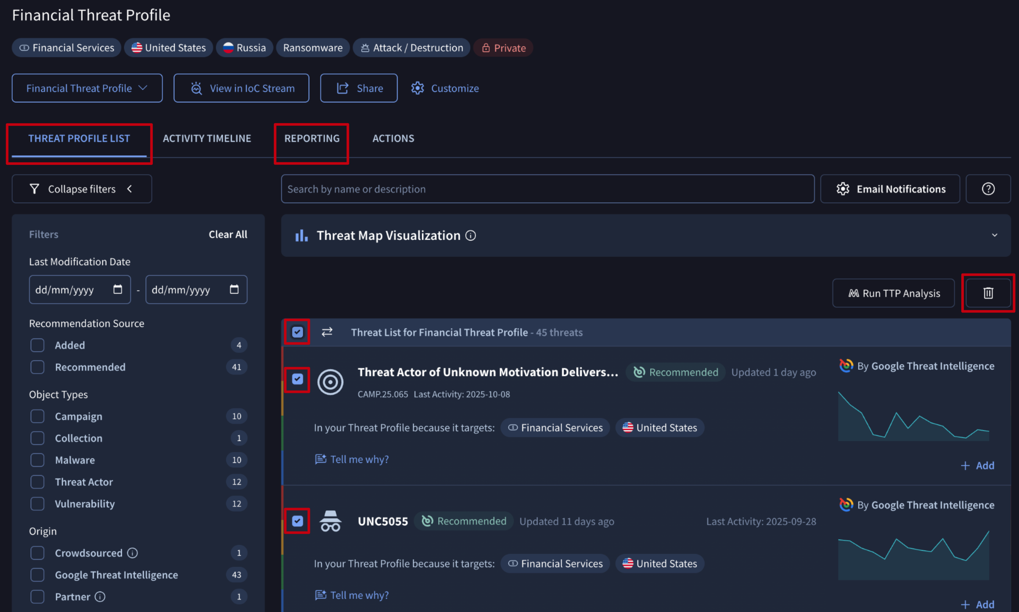The height and width of the screenshot is (612, 1019).
Task: Click the Customize gear icon
Action: pyautogui.click(x=417, y=88)
